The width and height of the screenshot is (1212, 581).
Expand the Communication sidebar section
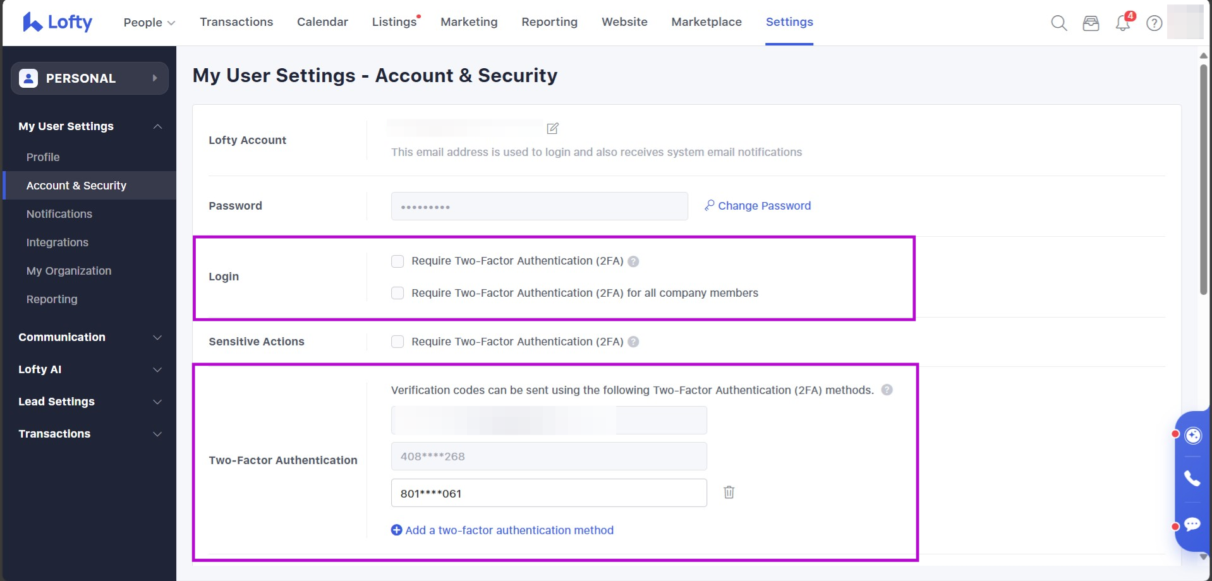(89, 337)
